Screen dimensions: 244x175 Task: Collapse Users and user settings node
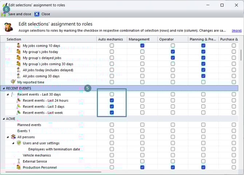pos(13,143)
